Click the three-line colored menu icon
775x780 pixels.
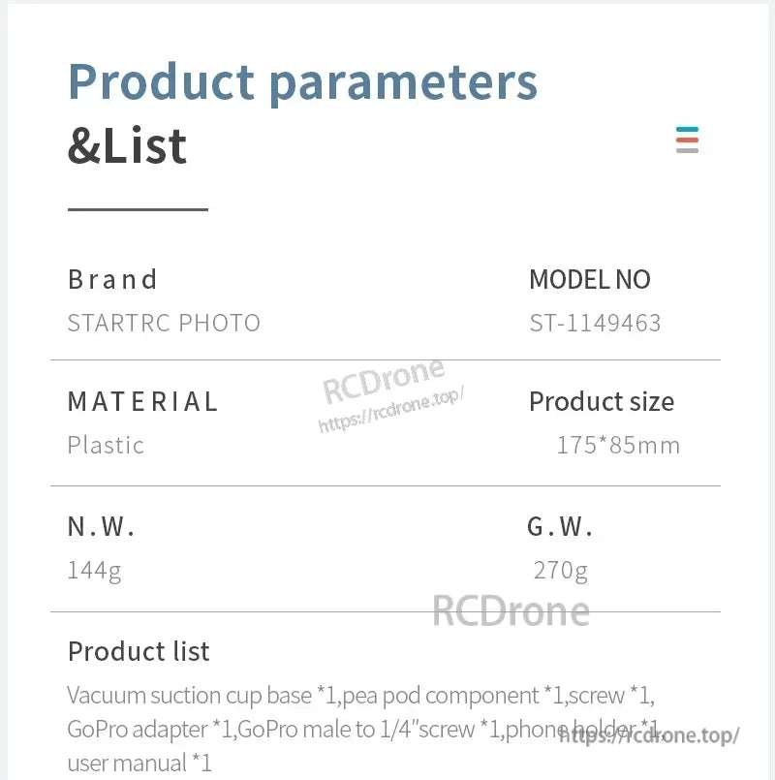pos(687,140)
